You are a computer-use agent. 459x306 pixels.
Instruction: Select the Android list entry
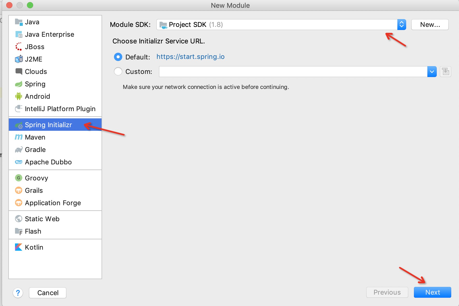tap(55, 96)
